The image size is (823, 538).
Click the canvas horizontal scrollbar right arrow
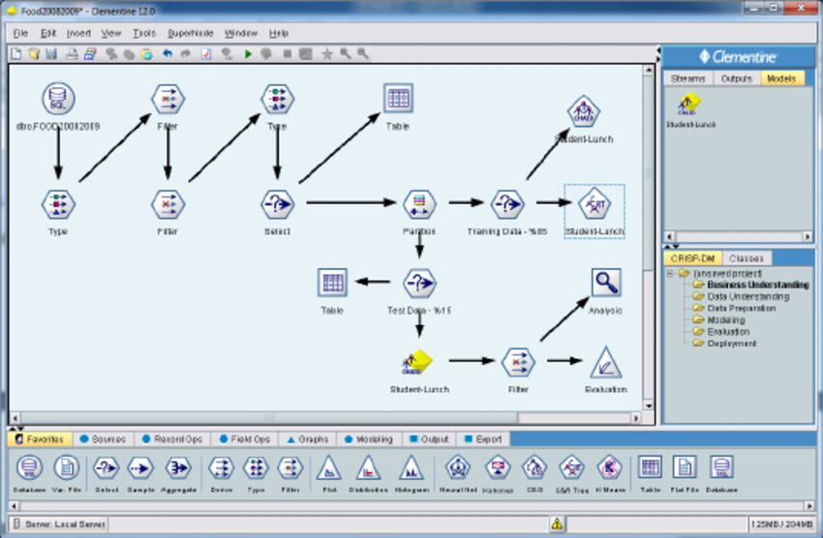pyautogui.click(x=635, y=419)
